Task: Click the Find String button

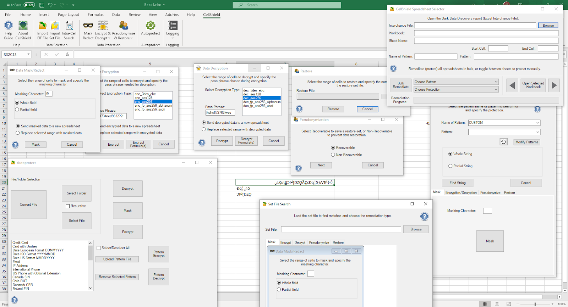Action: click(x=458, y=183)
